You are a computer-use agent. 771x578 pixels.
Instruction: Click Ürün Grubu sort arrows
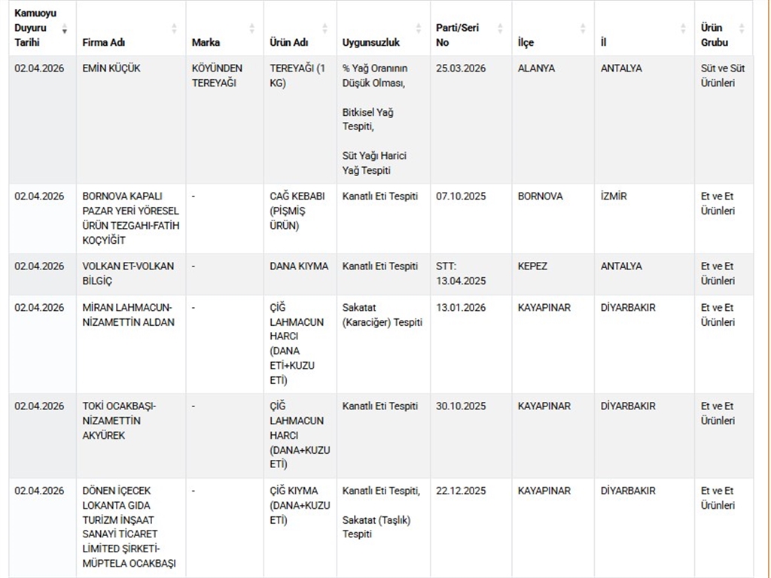(742, 29)
